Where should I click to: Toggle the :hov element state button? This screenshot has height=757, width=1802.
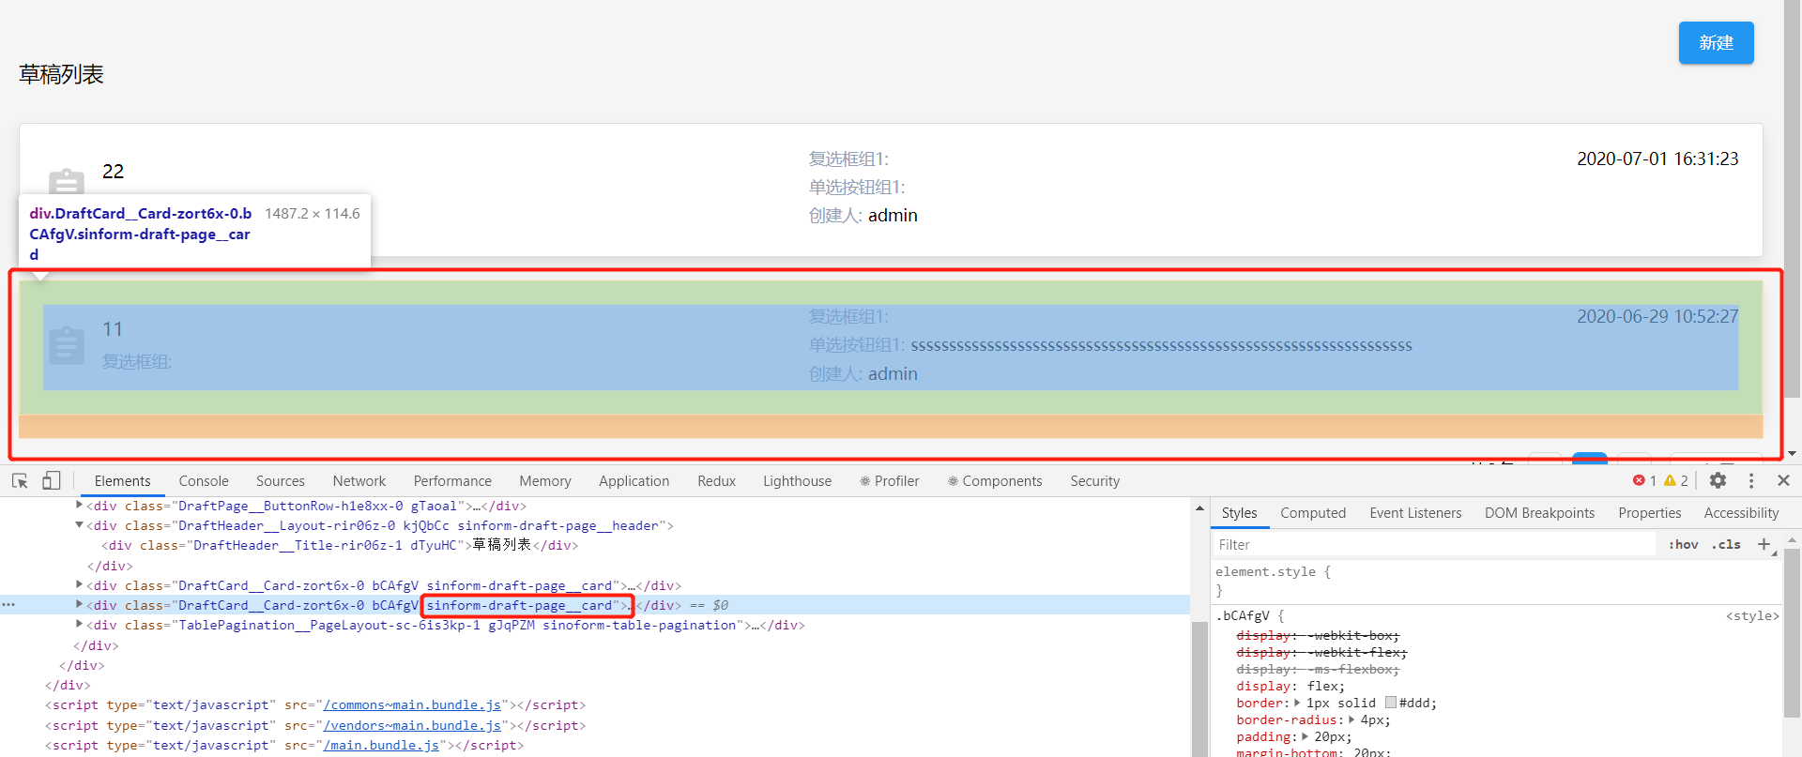tap(1683, 544)
